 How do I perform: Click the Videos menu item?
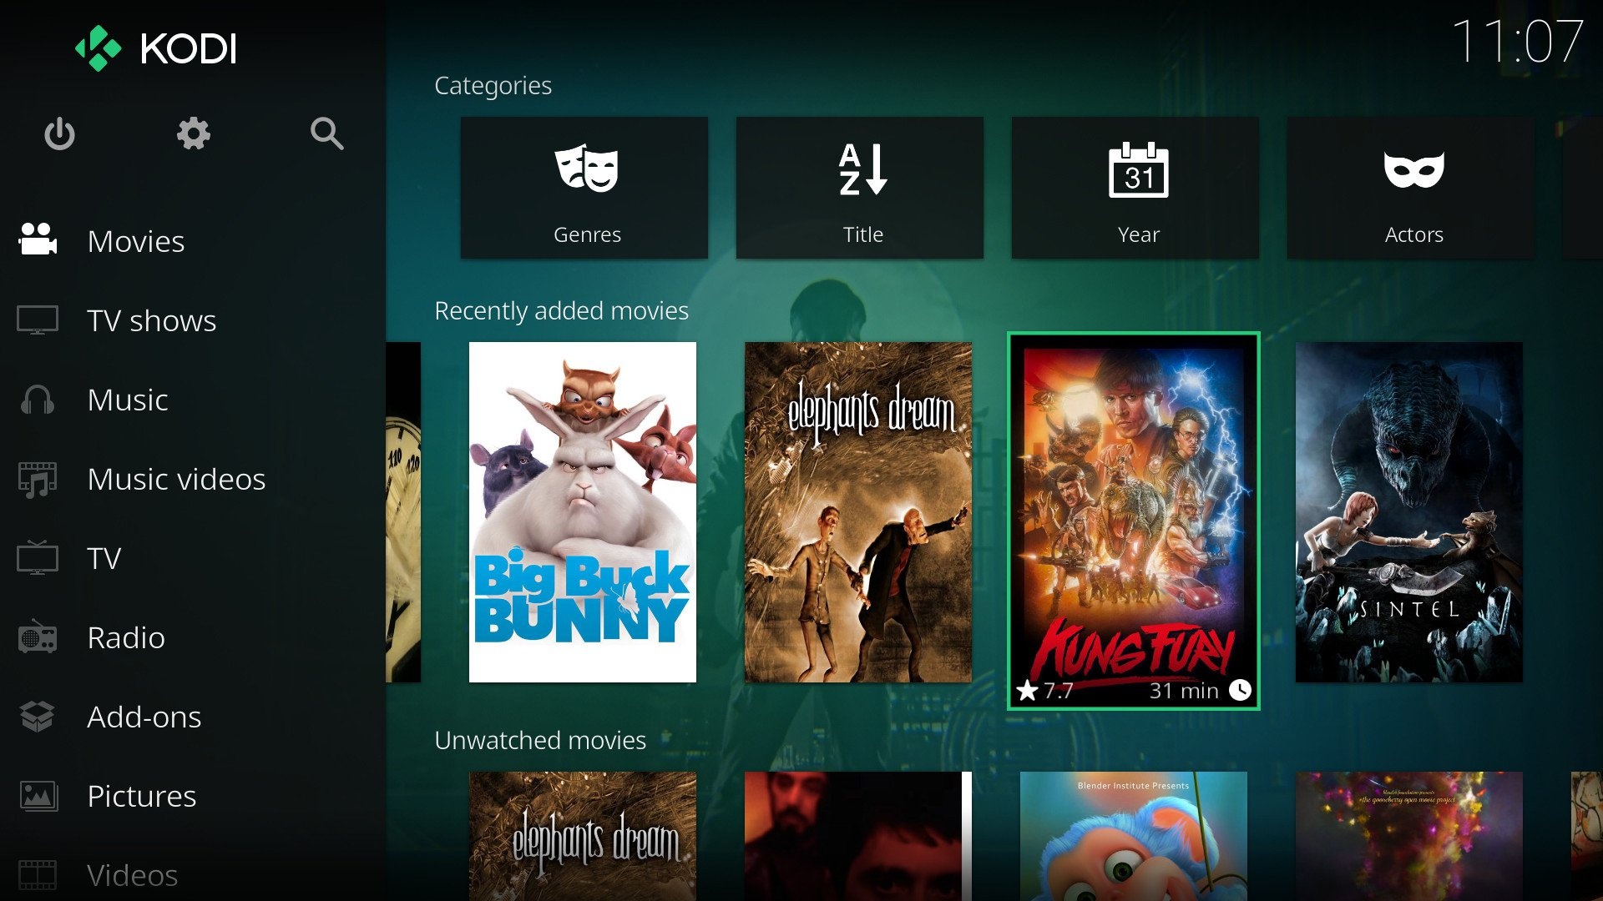(132, 873)
